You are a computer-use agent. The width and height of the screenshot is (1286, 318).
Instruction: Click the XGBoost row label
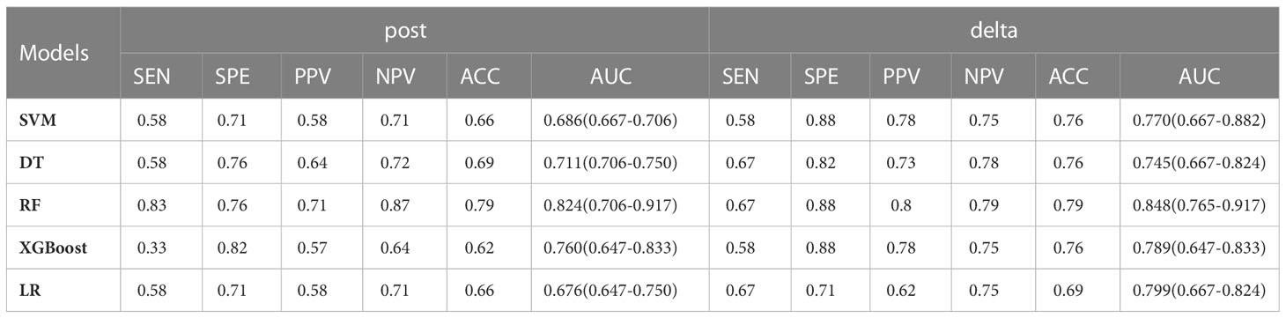click(x=53, y=248)
